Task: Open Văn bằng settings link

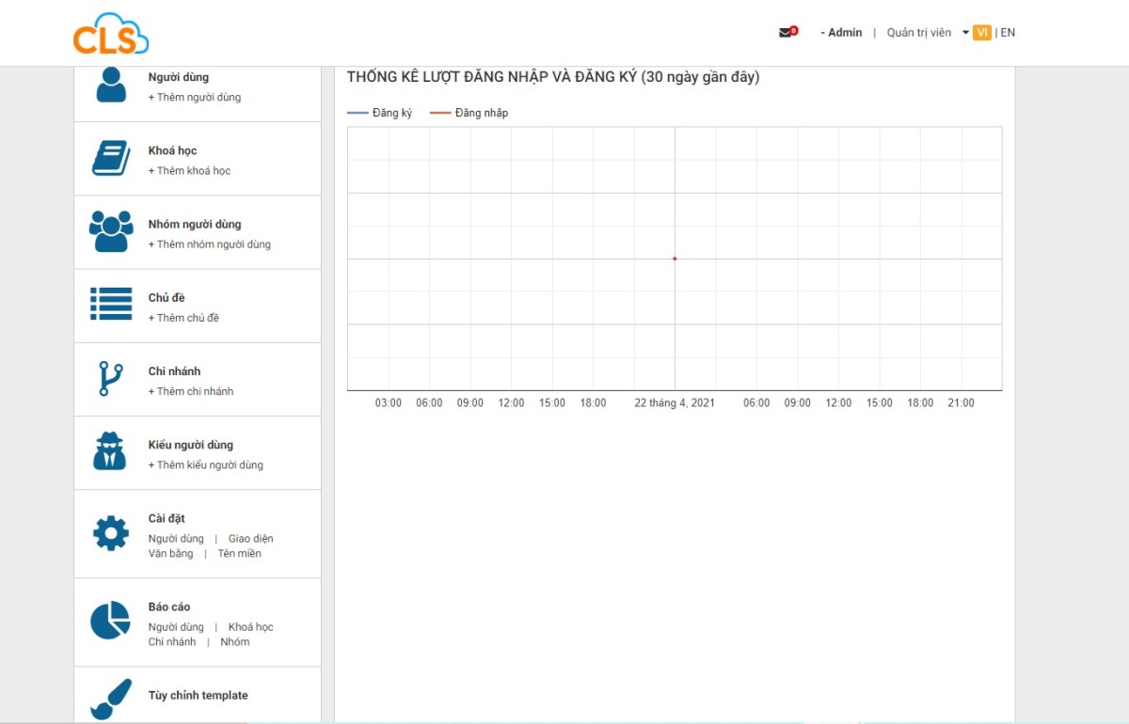Action: click(x=170, y=553)
